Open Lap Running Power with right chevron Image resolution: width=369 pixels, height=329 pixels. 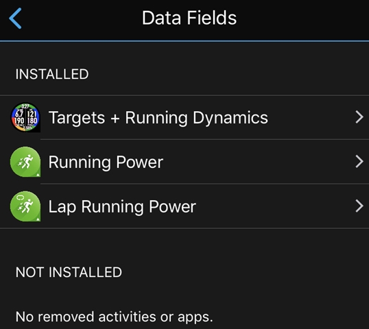tap(359, 206)
